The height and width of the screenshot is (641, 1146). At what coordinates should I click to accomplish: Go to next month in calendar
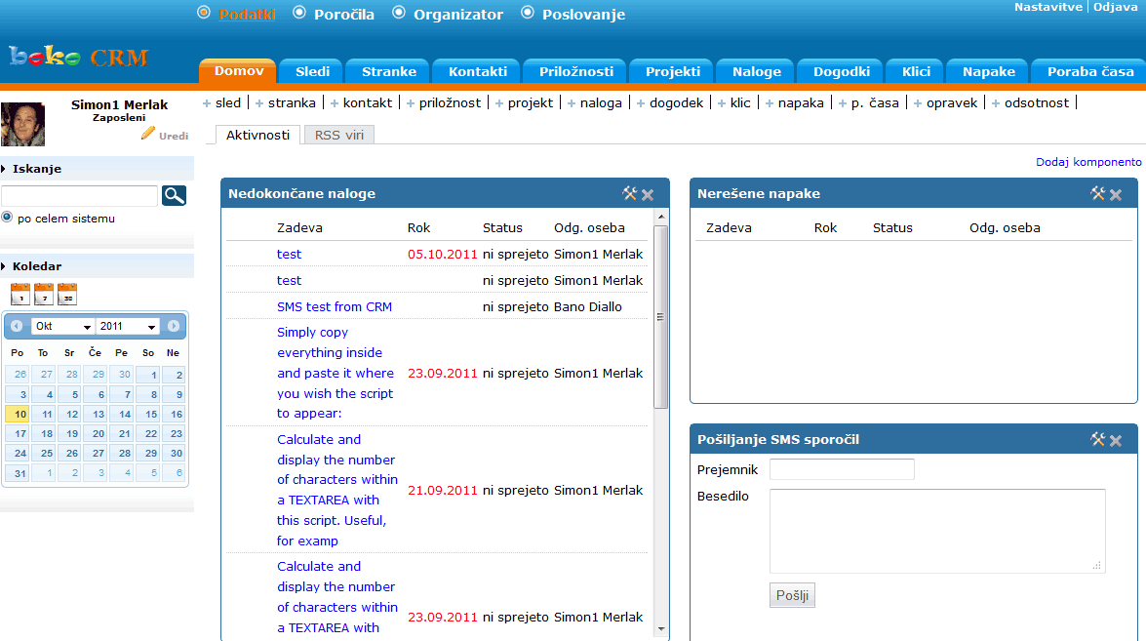[174, 326]
